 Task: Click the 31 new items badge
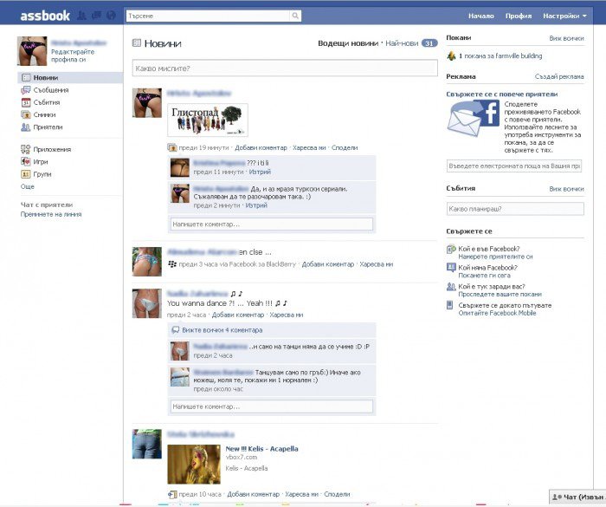(x=429, y=43)
